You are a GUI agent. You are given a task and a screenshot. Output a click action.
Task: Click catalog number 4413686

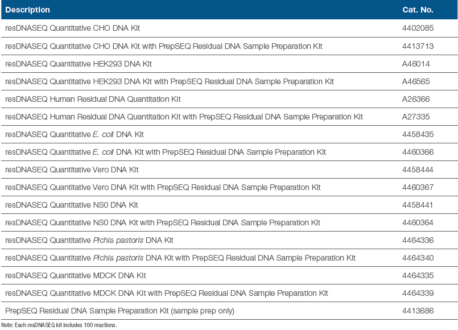pos(418,311)
